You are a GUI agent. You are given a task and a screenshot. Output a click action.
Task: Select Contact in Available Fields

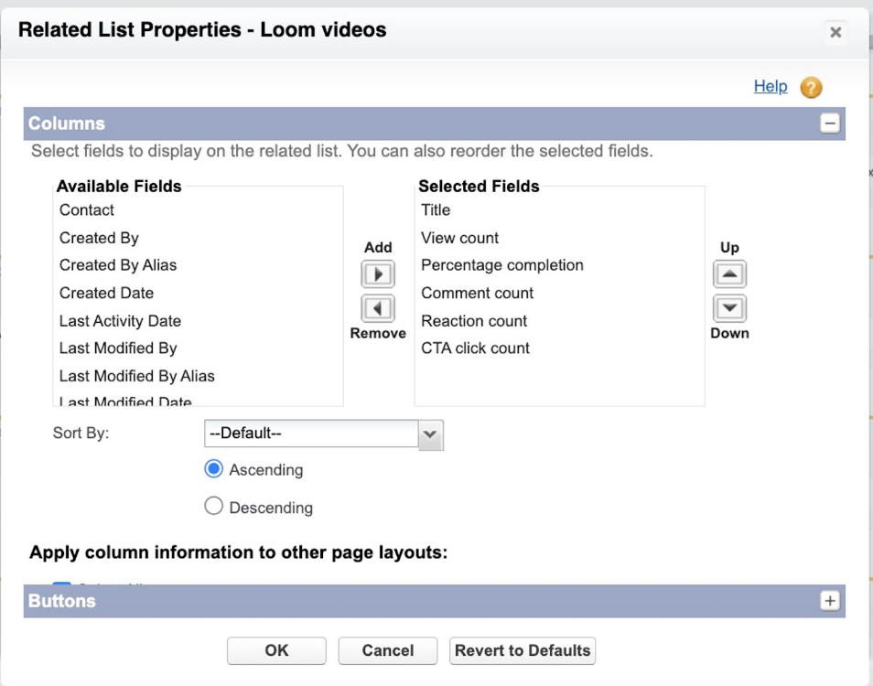(x=87, y=210)
